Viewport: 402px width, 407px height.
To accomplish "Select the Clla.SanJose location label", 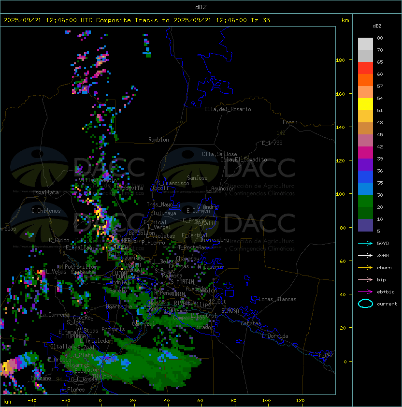I will pos(219,154).
